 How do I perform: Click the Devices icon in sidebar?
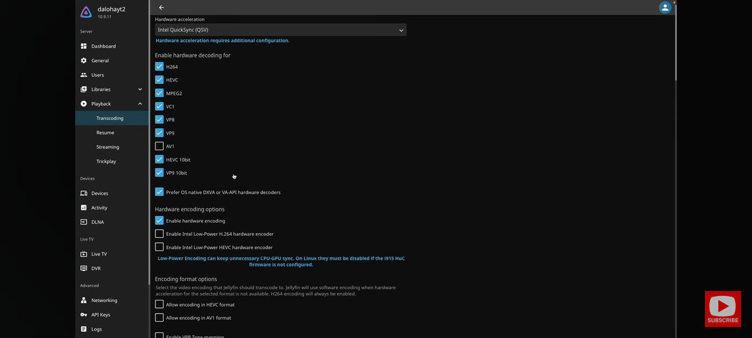tap(84, 193)
